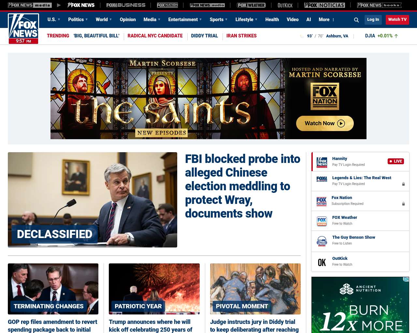Open Judge instructs jury in Diddy trial article

(x=254, y=326)
